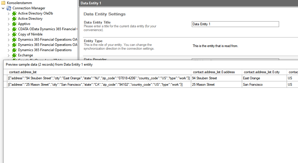Click the contact.address_list column header
This screenshot has height=163, width=298.
(99, 72)
